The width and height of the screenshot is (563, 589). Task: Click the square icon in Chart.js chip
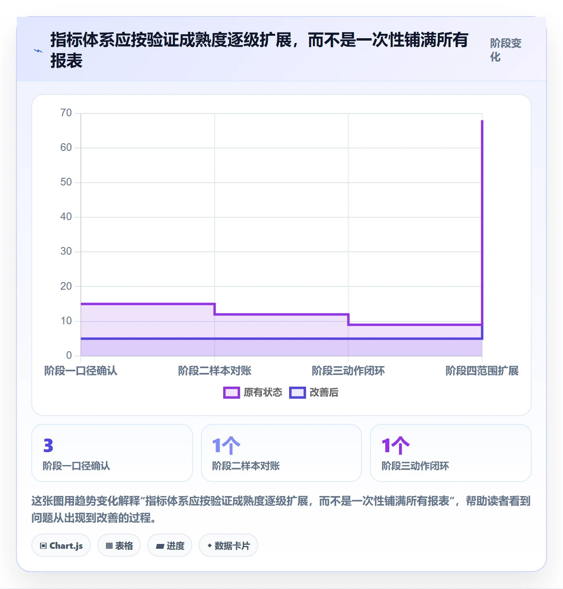[x=43, y=546]
